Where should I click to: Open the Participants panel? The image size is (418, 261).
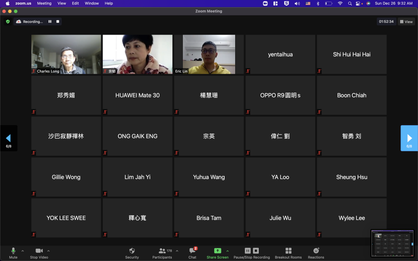click(x=162, y=251)
